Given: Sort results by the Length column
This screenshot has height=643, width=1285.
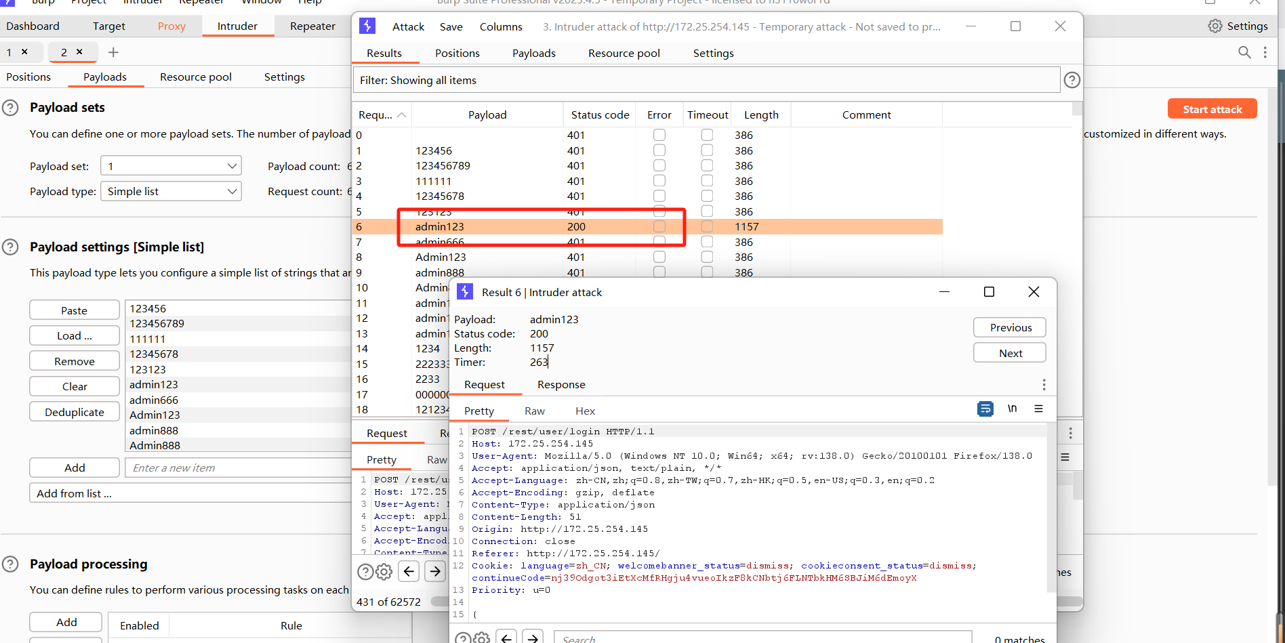Looking at the screenshot, I should pyautogui.click(x=761, y=115).
